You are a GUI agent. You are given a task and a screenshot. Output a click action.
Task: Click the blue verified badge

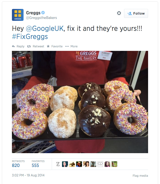[43, 12]
